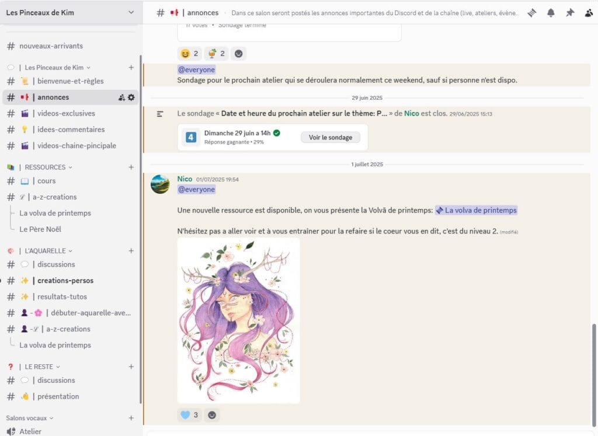Toggle the laughing face reaction
The width and height of the screenshot is (598, 436).
point(189,54)
